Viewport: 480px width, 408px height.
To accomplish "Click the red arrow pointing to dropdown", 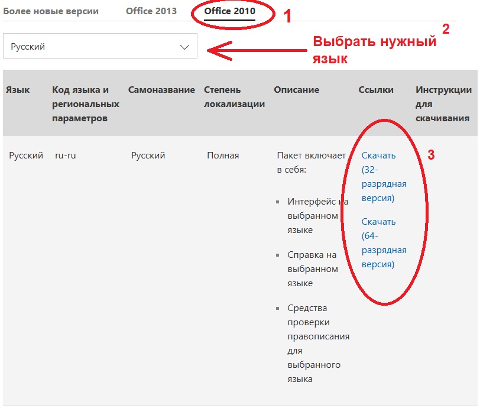I will (253, 50).
